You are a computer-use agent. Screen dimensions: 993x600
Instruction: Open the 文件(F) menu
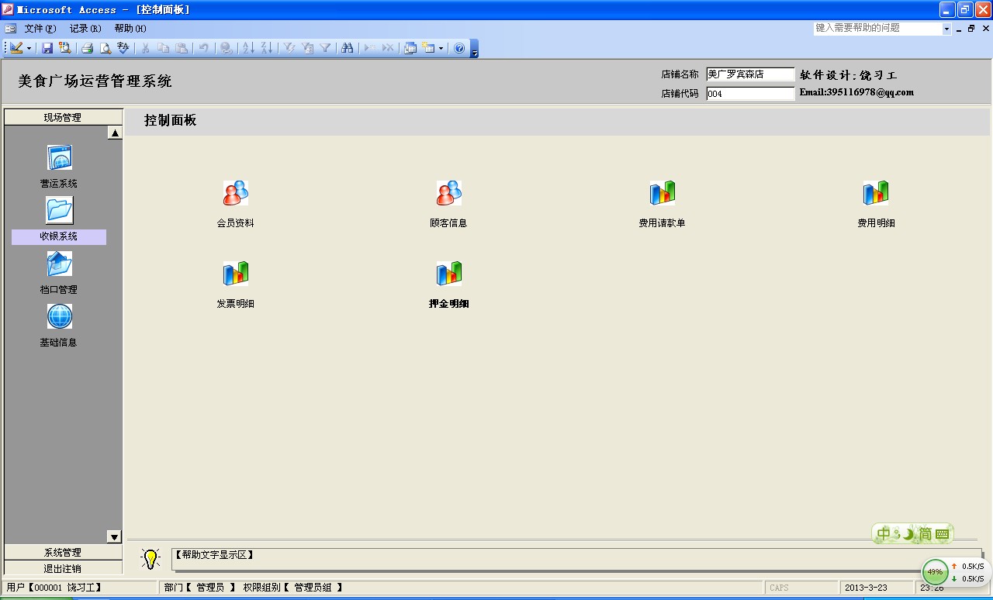[40, 29]
